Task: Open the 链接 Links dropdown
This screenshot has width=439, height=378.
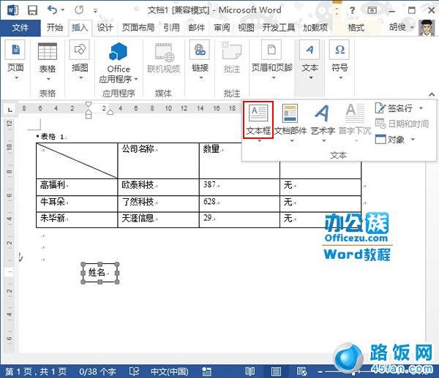Action: [x=200, y=61]
